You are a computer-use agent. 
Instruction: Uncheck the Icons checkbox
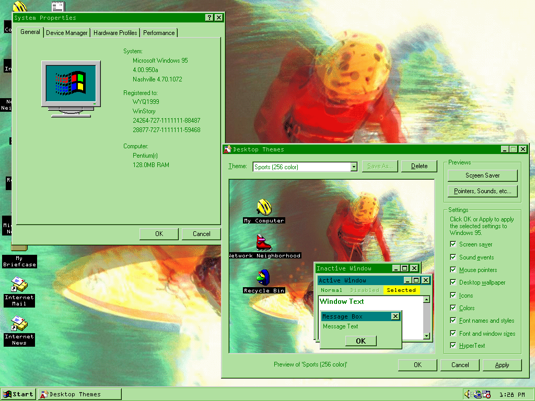point(453,296)
